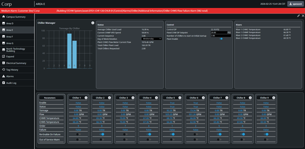Image resolution: width=305 pixels, height=149 pixels.
Task: Open Chiller 4 info icon
Action: click(x=156, y=98)
